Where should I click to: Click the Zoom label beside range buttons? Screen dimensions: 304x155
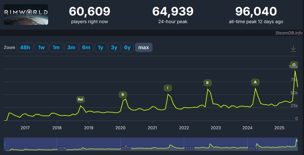click(9, 48)
